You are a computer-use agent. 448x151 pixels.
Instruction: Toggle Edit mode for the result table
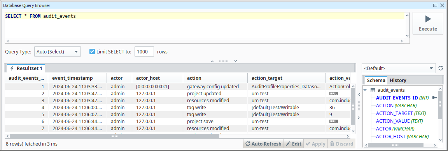(x=294, y=144)
